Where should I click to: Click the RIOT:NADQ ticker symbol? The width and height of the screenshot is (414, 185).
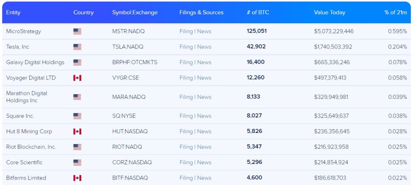pos(127,147)
